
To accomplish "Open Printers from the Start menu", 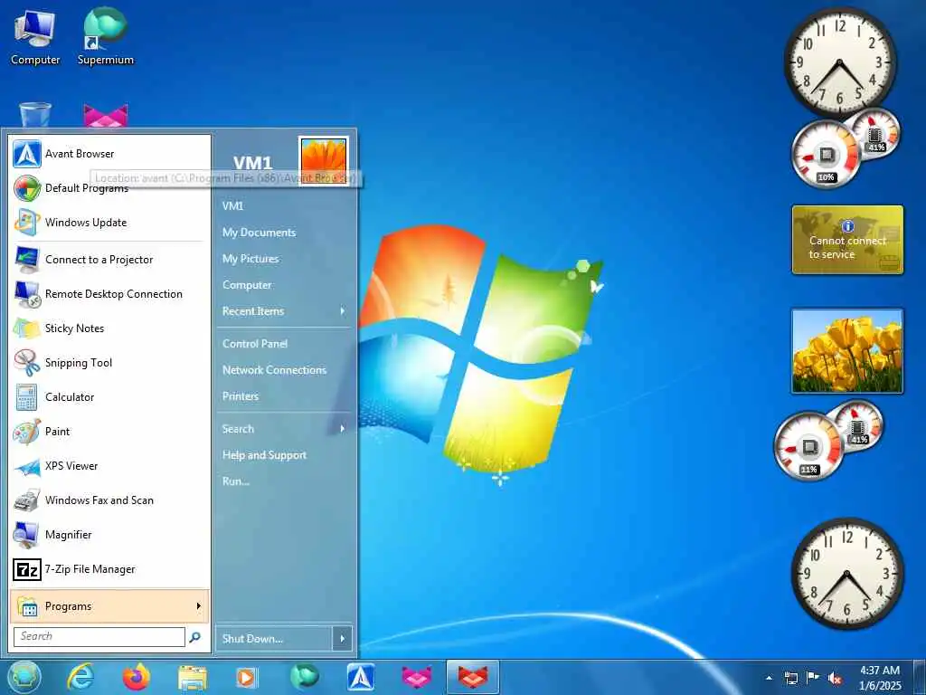I will [x=241, y=396].
